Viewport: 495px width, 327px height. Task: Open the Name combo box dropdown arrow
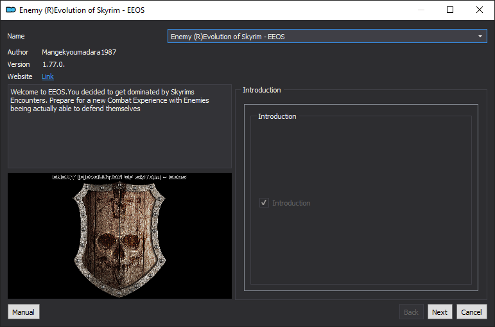tap(480, 37)
